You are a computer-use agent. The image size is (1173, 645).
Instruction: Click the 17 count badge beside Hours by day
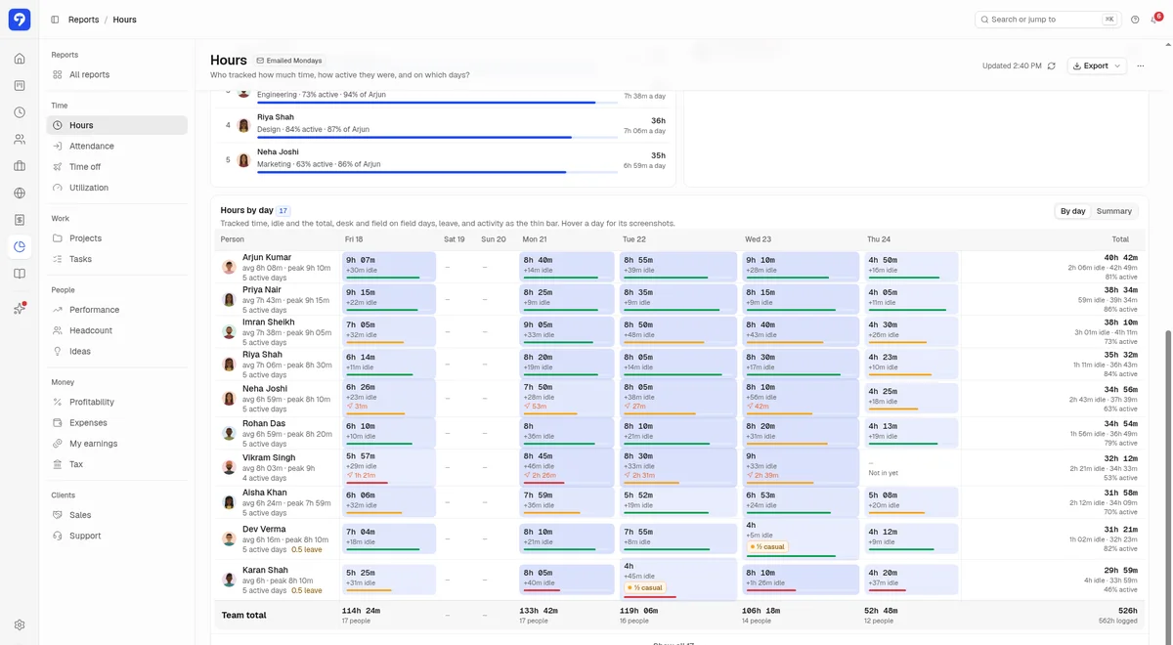pos(283,210)
